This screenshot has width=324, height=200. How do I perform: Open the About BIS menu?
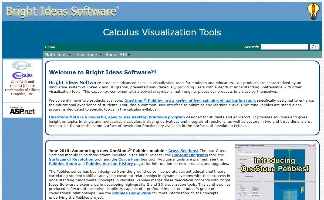[116, 55]
